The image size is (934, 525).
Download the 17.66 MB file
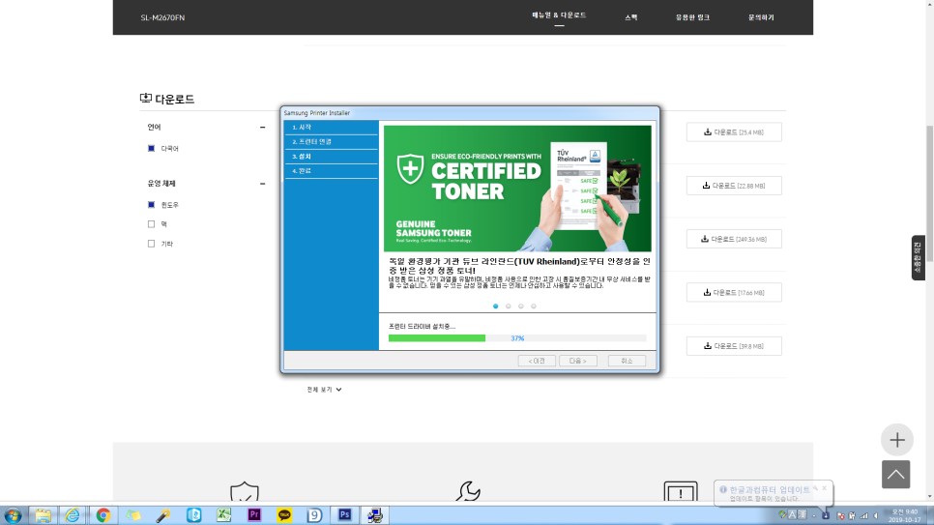734,293
